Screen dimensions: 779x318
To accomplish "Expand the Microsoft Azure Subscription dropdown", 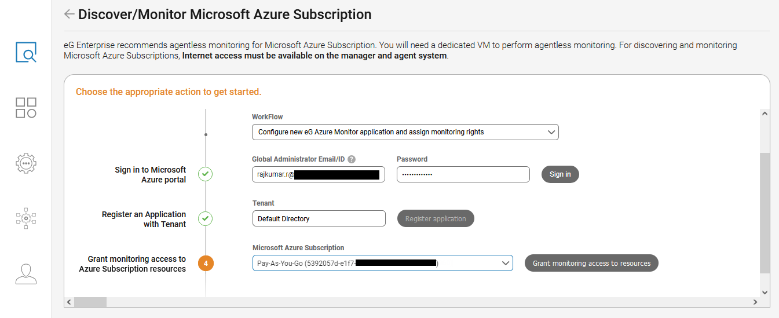I will pos(382,264).
